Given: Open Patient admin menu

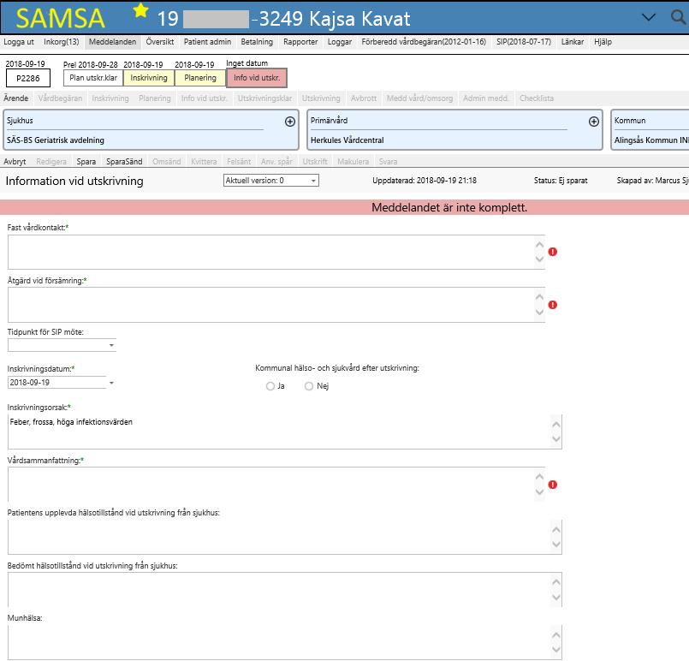Looking at the screenshot, I should coord(207,42).
